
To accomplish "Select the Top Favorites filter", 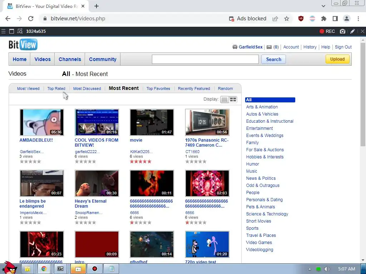I will point(158,88).
